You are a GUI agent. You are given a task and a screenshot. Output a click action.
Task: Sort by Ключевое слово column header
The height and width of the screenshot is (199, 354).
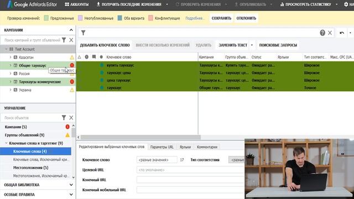coord(119,57)
